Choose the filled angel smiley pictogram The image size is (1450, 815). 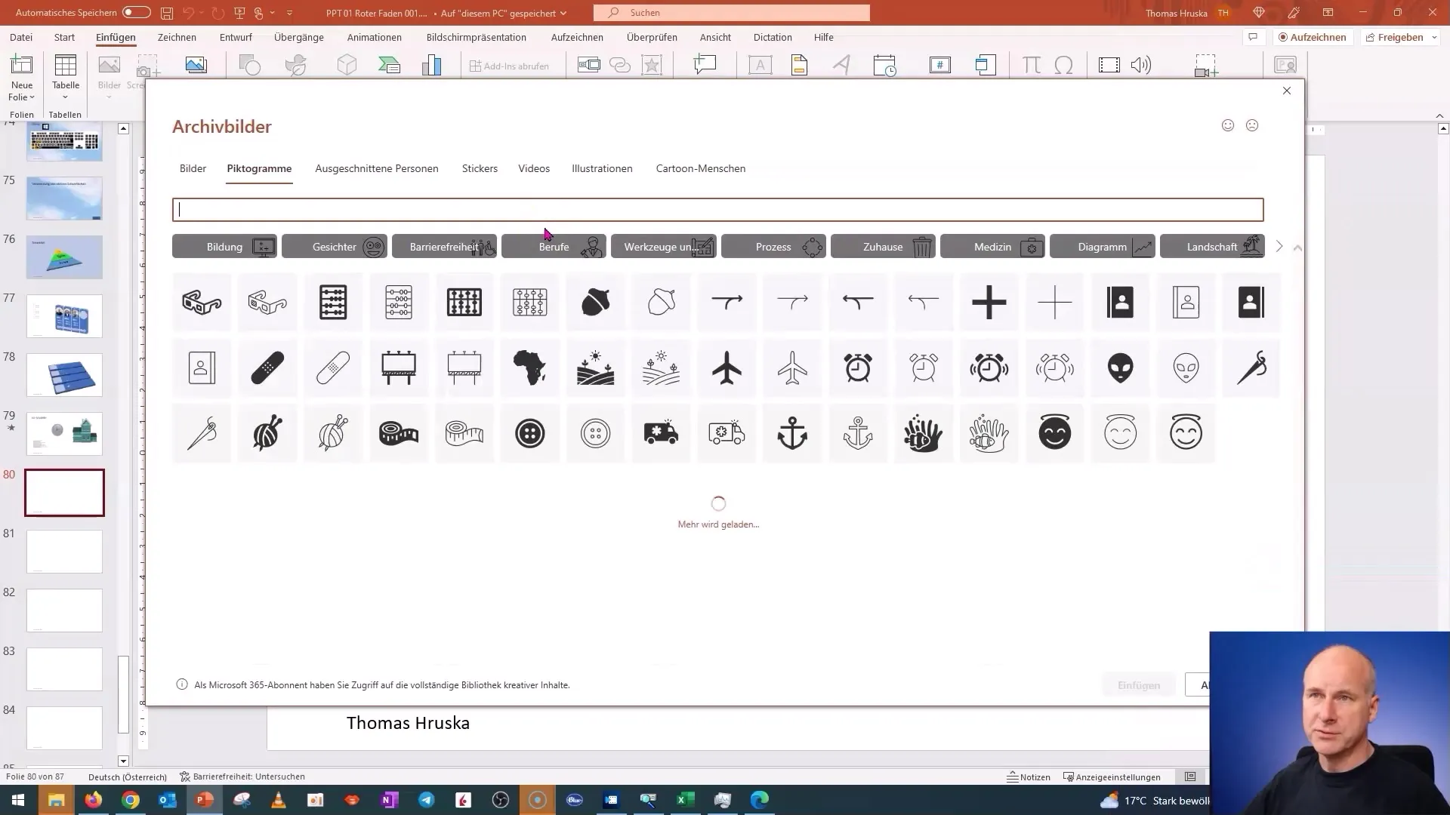(1055, 433)
